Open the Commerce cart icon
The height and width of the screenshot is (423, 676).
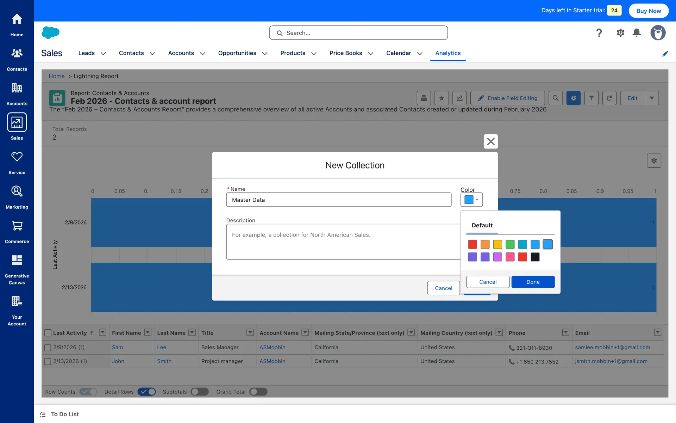coord(17,226)
